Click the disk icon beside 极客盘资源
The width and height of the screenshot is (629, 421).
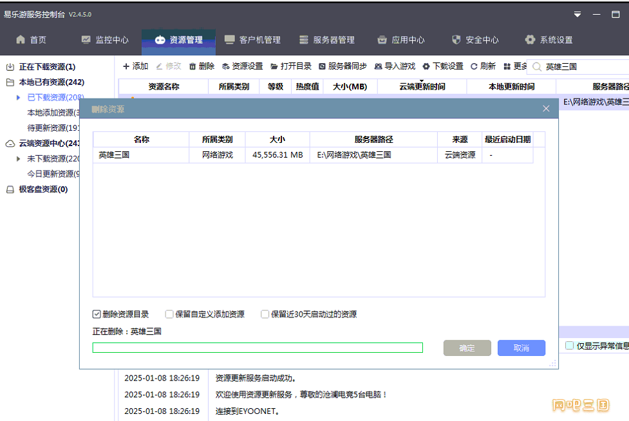[10, 190]
